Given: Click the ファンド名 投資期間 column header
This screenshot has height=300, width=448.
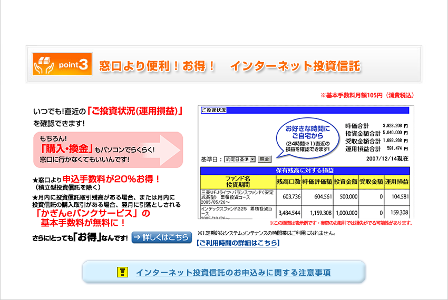Looking at the screenshot, I should tap(238, 182).
